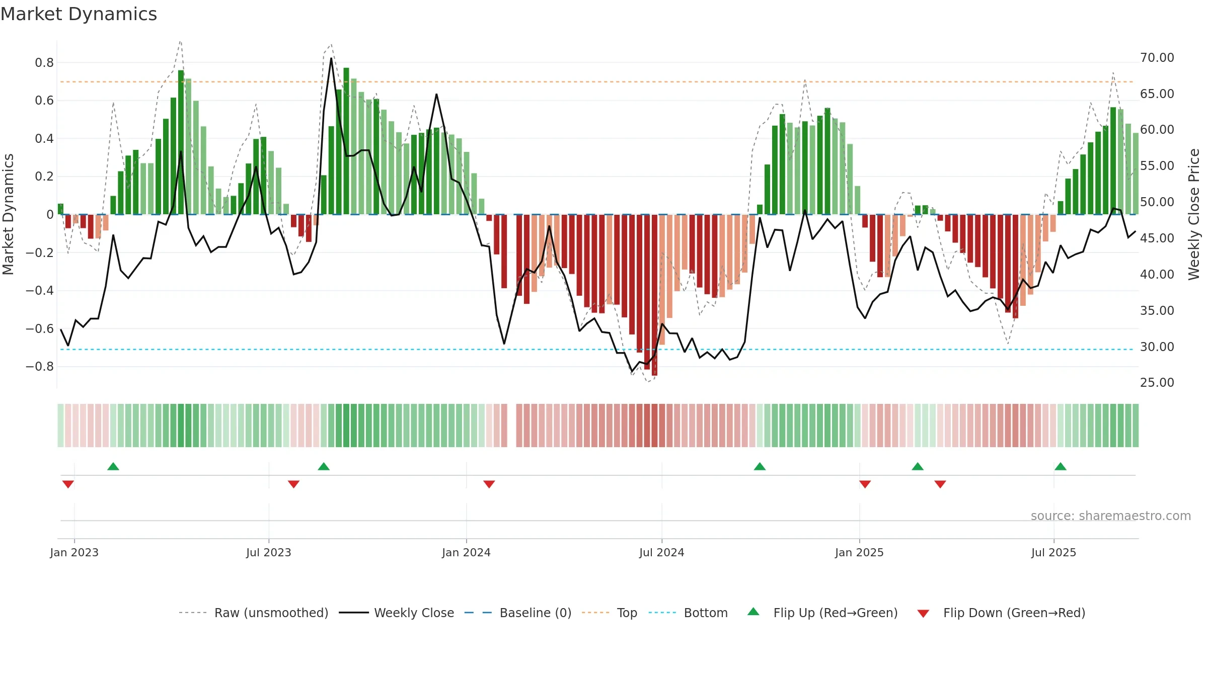The height and width of the screenshot is (679, 1208).
Task: Click the 0 baseline tick label
Action: pos(50,215)
